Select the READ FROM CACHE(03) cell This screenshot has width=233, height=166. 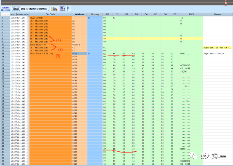[51, 54]
